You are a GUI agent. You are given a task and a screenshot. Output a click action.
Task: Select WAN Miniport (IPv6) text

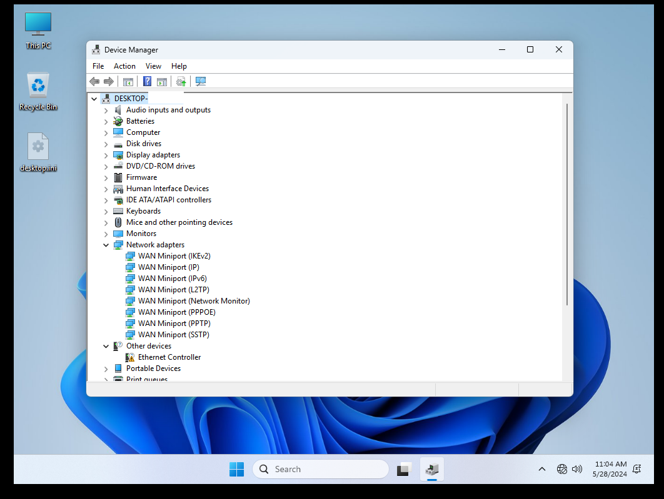tap(173, 279)
